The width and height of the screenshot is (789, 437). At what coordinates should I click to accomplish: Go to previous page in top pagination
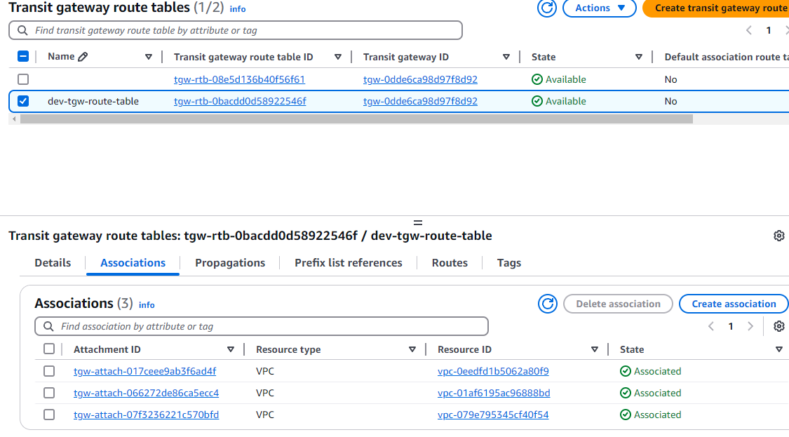(x=749, y=30)
